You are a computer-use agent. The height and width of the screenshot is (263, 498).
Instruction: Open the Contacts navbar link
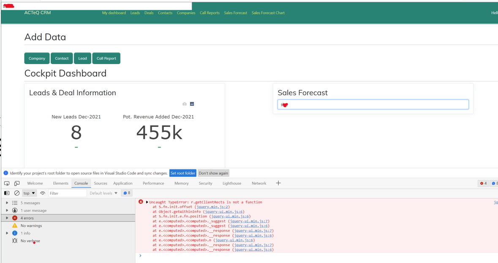tap(165, 13)
